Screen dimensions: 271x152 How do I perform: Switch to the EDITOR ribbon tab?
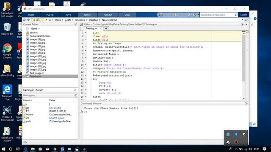[88, 15]
